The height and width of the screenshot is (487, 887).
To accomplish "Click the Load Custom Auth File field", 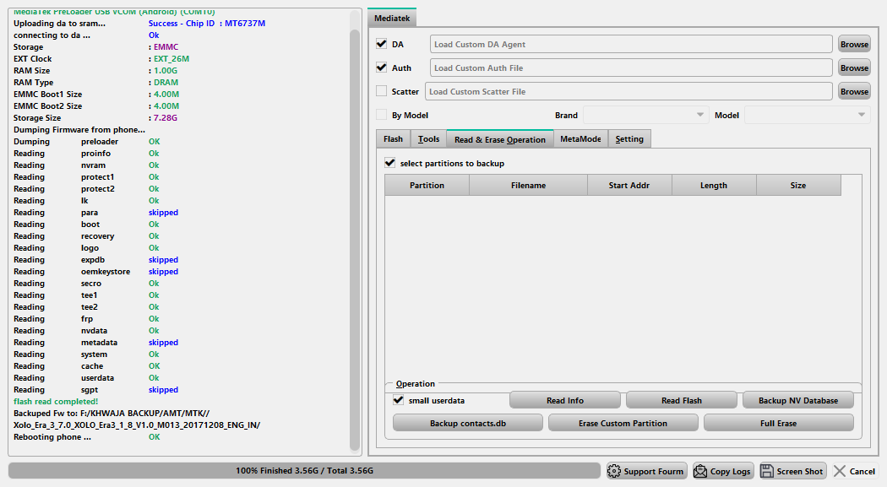I will [631, 68].
